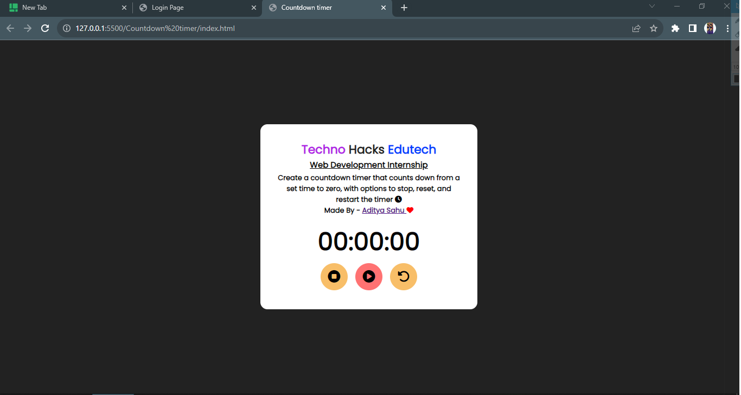Go forward to the next page
This screenshot has height=395, width=741.
tap(28, 29)
